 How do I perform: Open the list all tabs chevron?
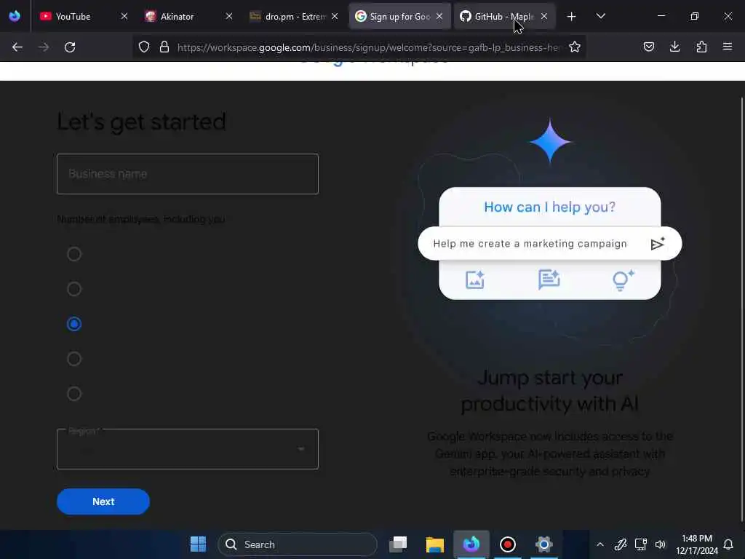tap(600, 17)
